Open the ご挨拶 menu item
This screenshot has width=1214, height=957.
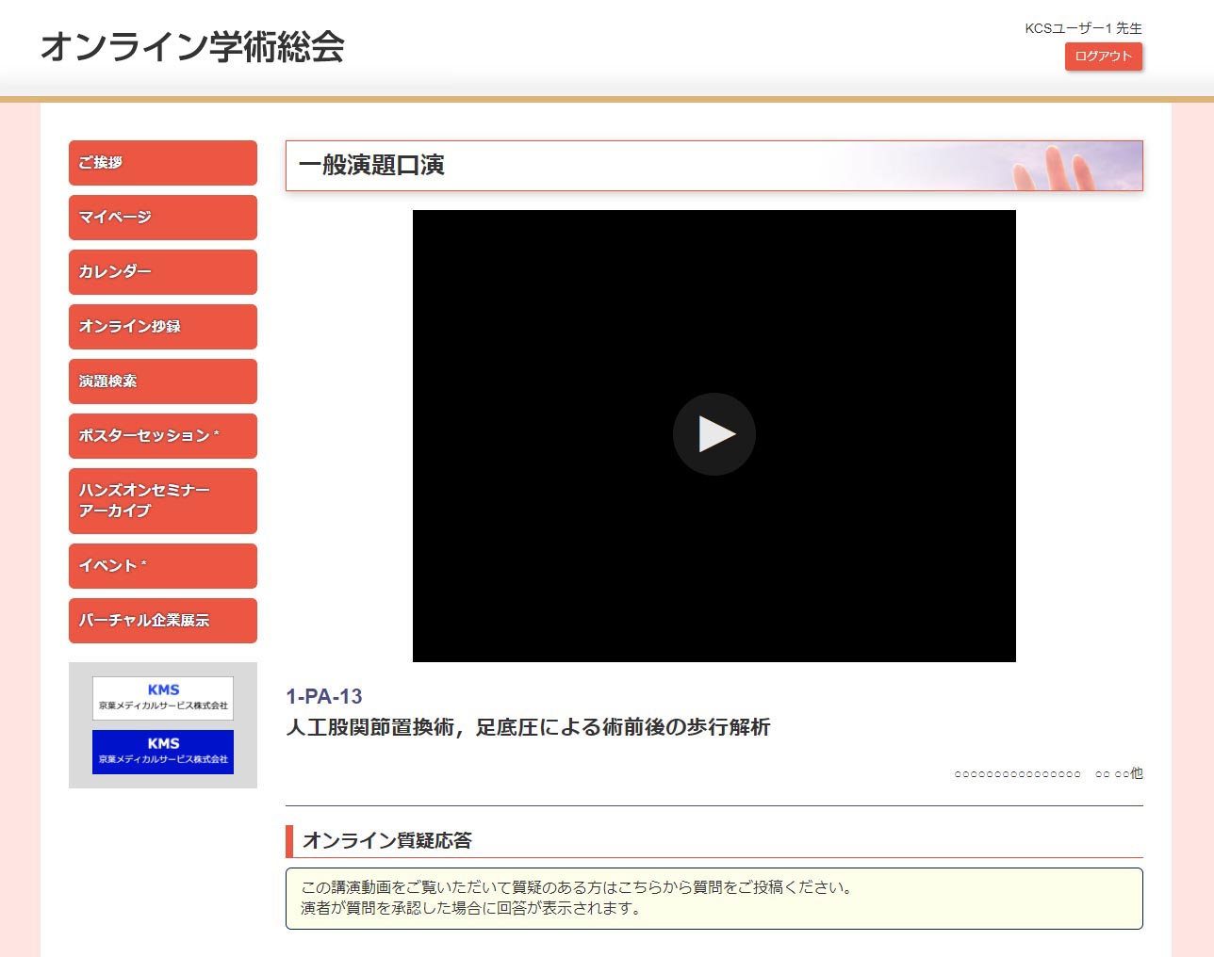[x=163, y=163]
